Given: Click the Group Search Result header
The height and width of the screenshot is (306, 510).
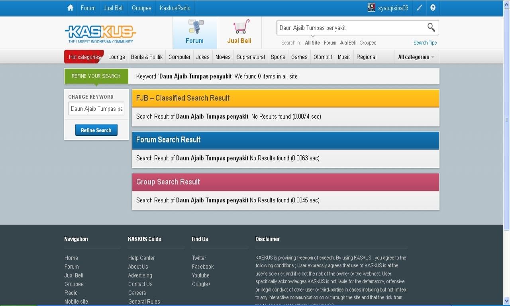Looking at the screenshot, I should pos(286,182).
